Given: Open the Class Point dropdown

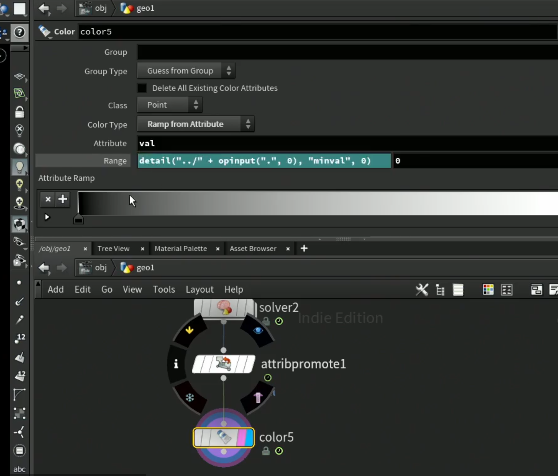Looking at the screenshot, I should (170, 105).
